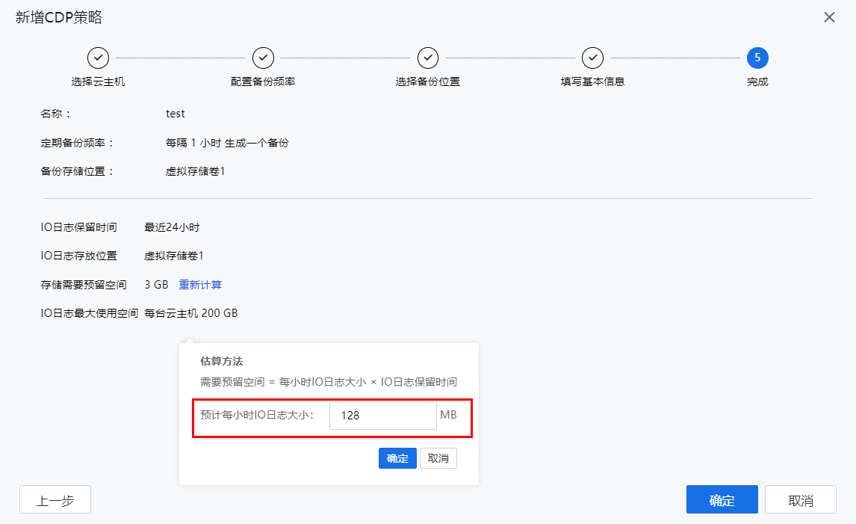Click the 最近24小时 retention value

[x=172, y=227]
